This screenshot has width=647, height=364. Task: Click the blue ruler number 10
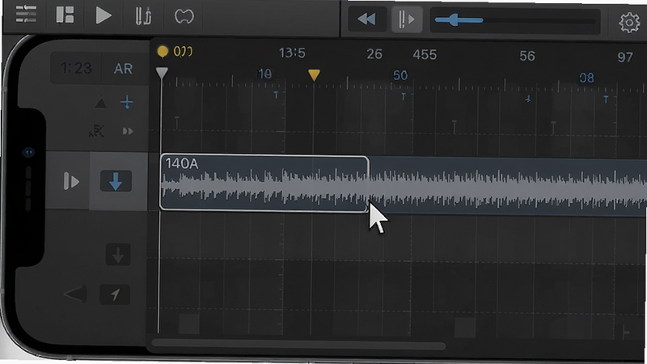264,74
